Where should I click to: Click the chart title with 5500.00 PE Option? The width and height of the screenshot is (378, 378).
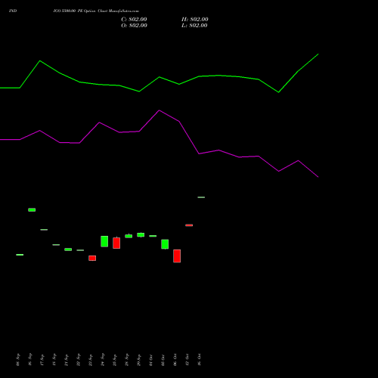pos(96,11)
